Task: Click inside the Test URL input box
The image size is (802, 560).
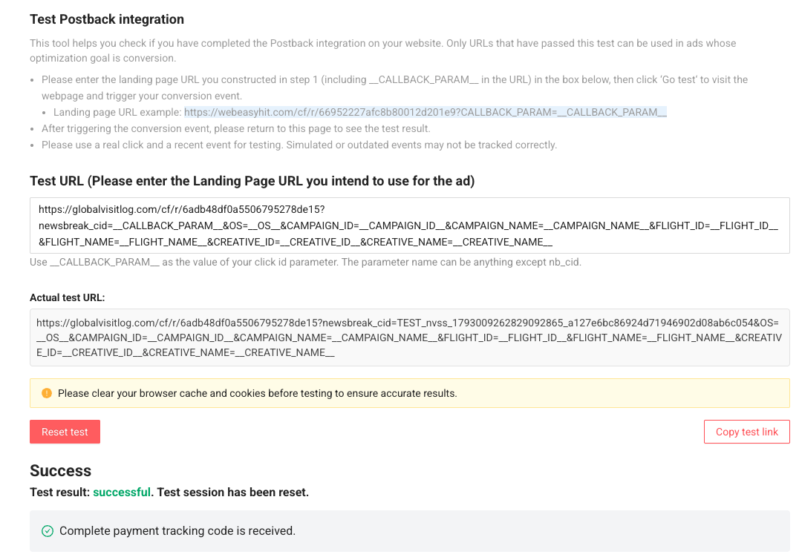Action: (x=410, y=225)
